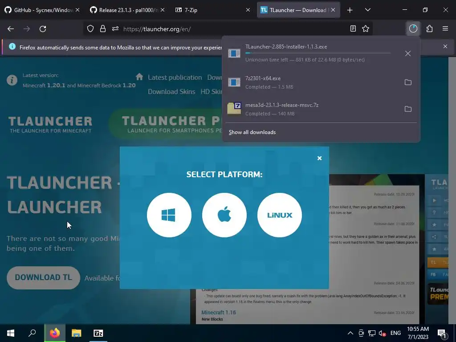Open the Latest publication menu link

175,77
